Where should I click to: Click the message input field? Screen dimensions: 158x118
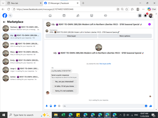pos(103,106)
